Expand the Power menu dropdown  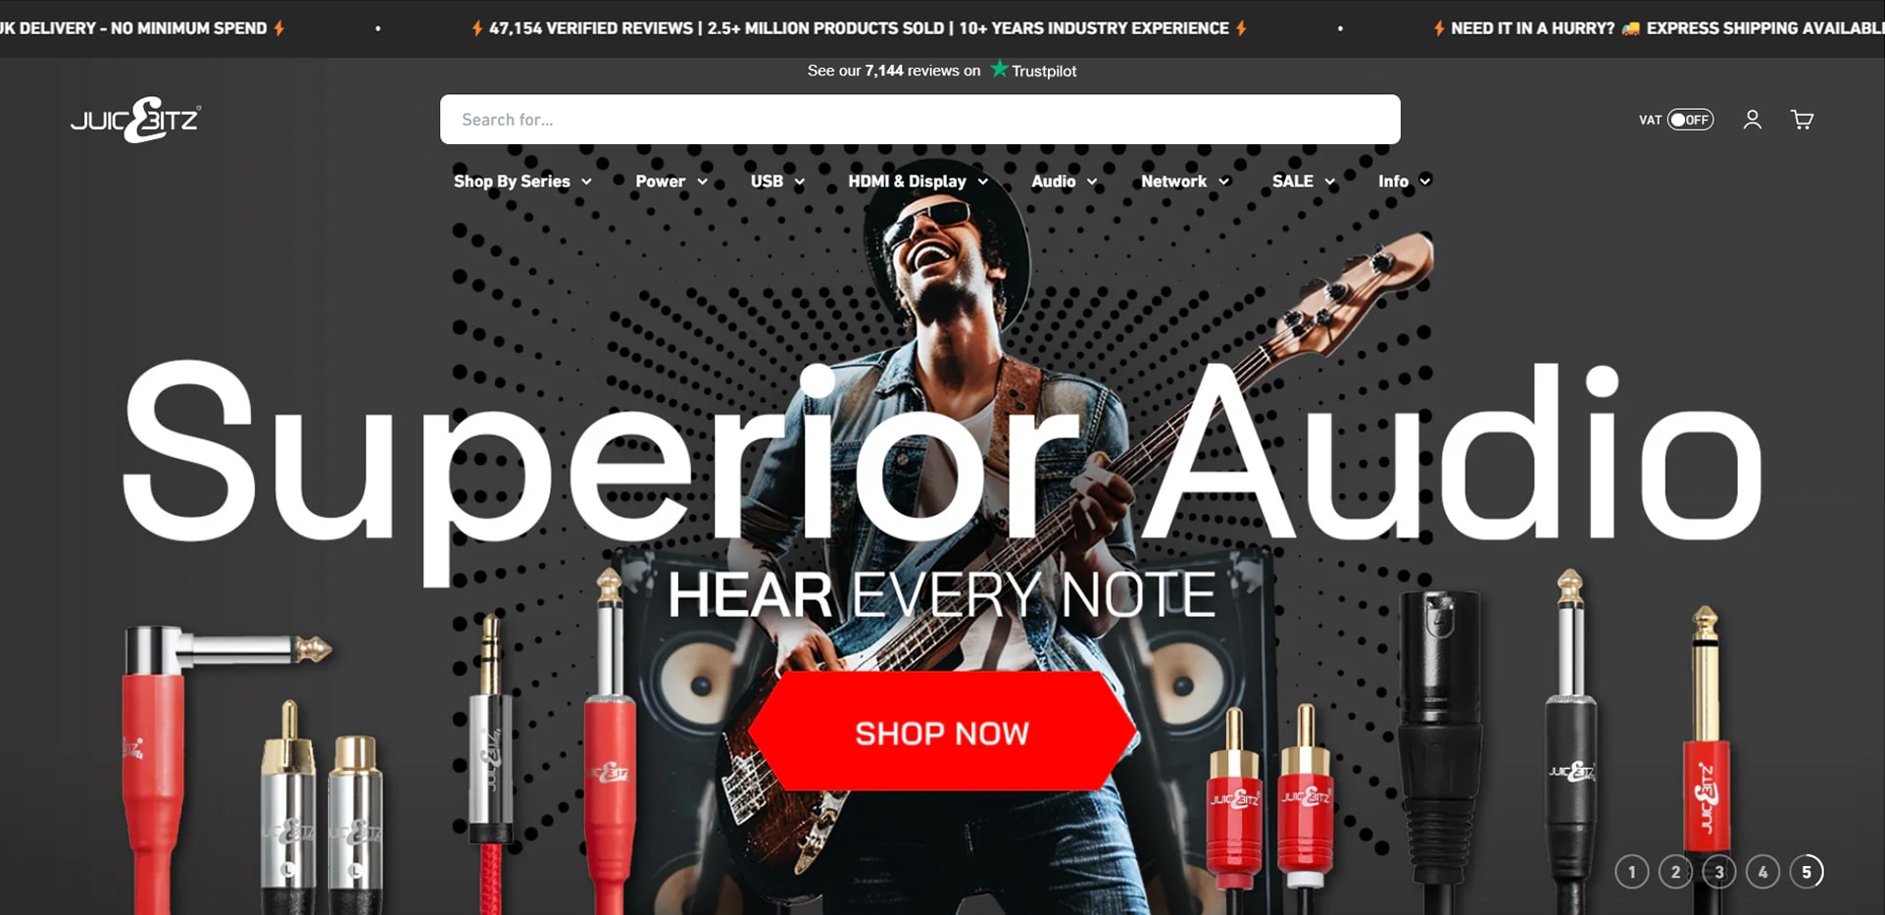671,181
